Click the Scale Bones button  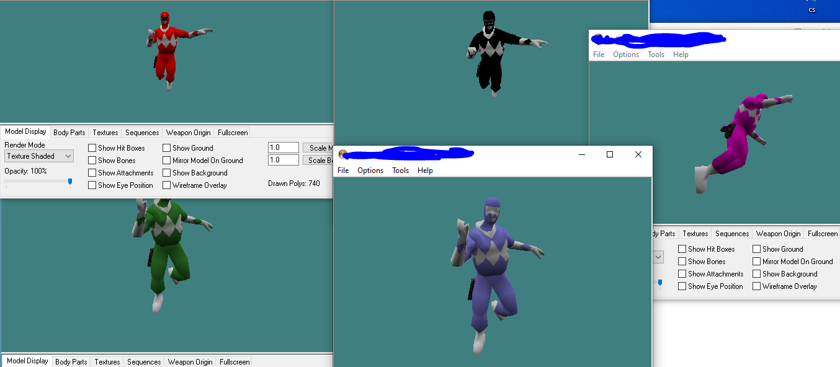319,160
